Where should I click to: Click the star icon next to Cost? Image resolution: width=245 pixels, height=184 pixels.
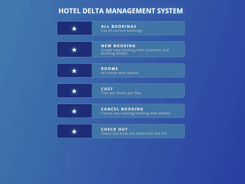pyautogui.click(x=74, y=91)
